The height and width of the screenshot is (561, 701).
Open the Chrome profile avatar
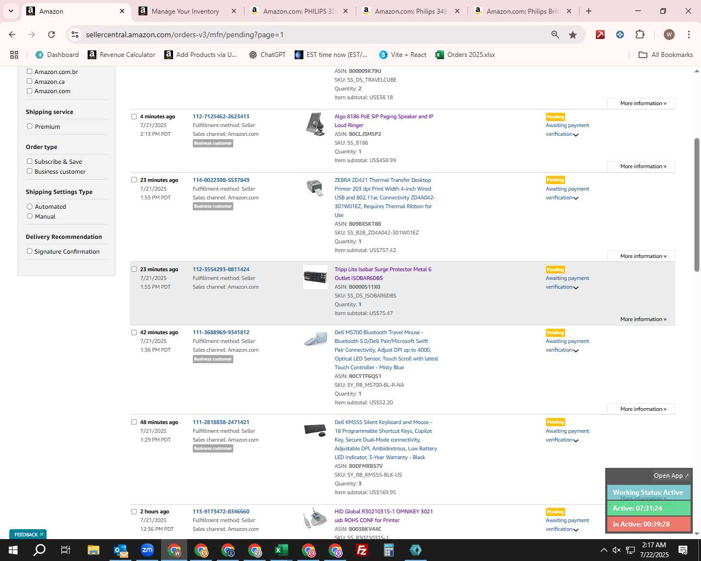click(669, 35)
